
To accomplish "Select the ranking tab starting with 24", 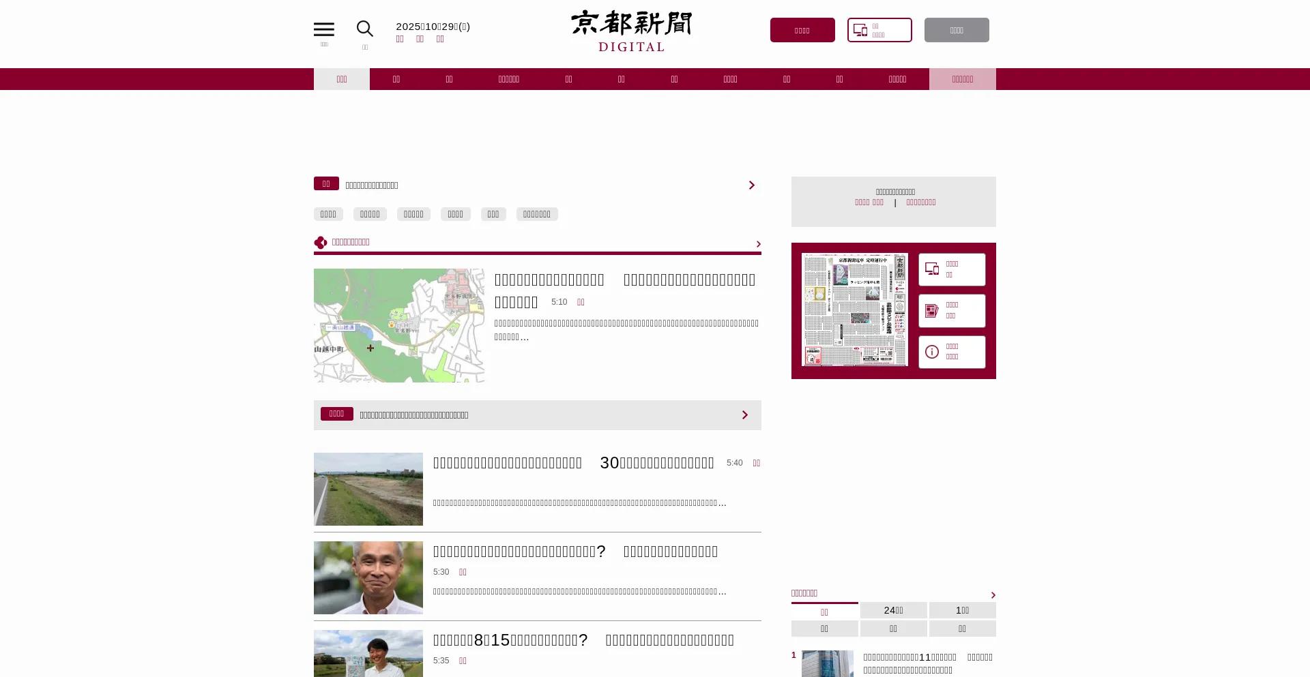I will click(x=893, y=610).
